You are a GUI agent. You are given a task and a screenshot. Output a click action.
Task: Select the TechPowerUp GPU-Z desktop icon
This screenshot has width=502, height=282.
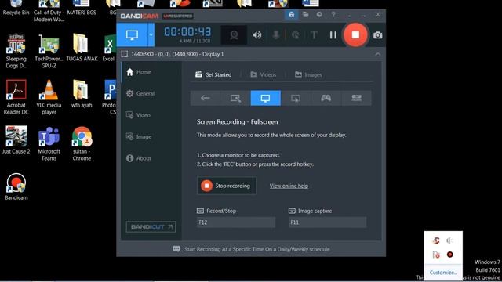pyautogui.click(x=49, y=51)
